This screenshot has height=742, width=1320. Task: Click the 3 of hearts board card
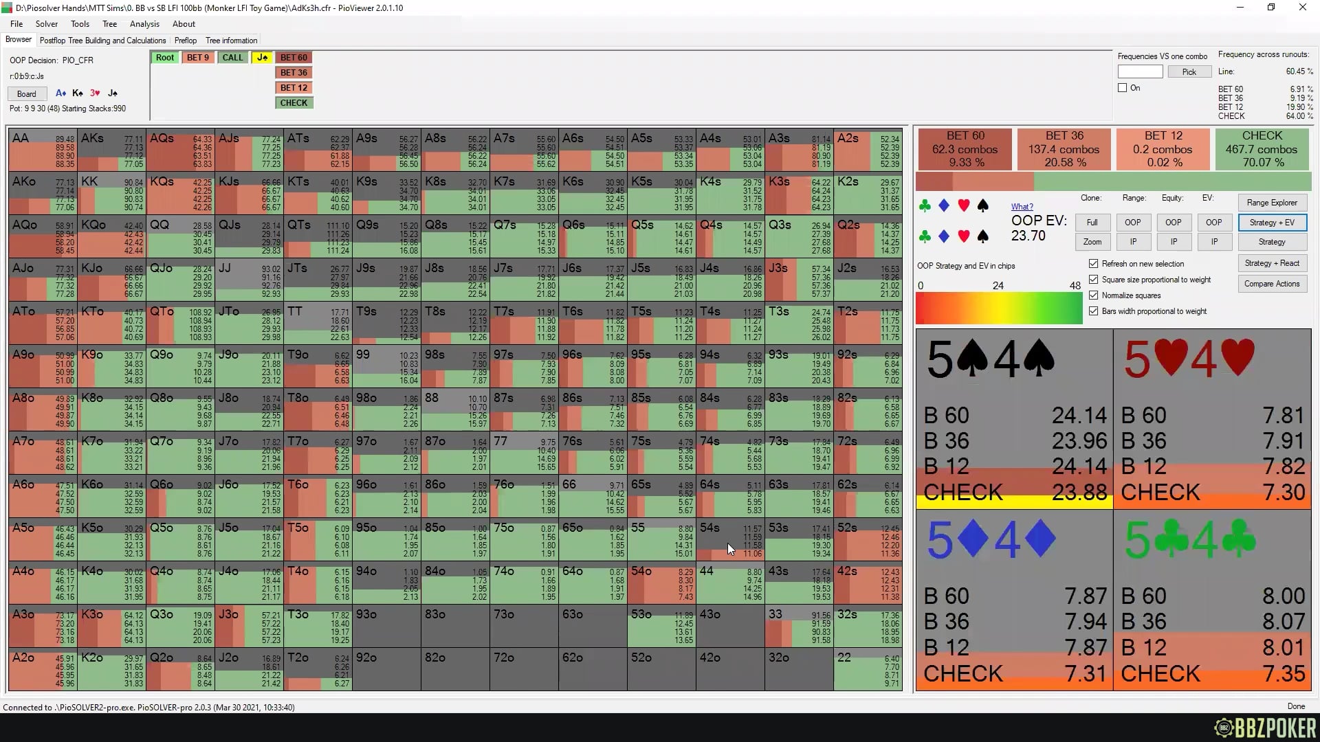click(95, 93)
